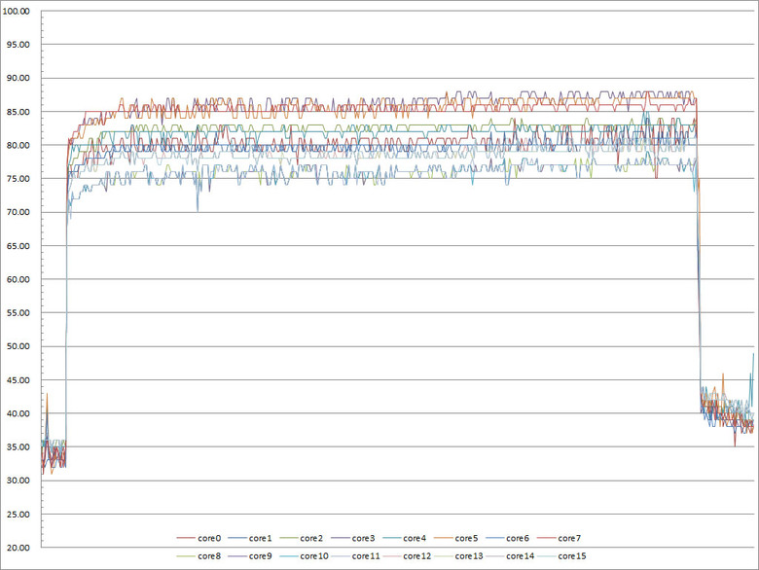Click the core8 legend item
The height and width of the screenshot is (570, 759).
pyautogui.click(x=199, y=556)
